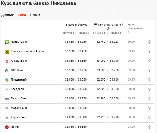Click Приватбанк update time 10:00
The width and height of the screenshot is (157, 133).
coord(131,42)
